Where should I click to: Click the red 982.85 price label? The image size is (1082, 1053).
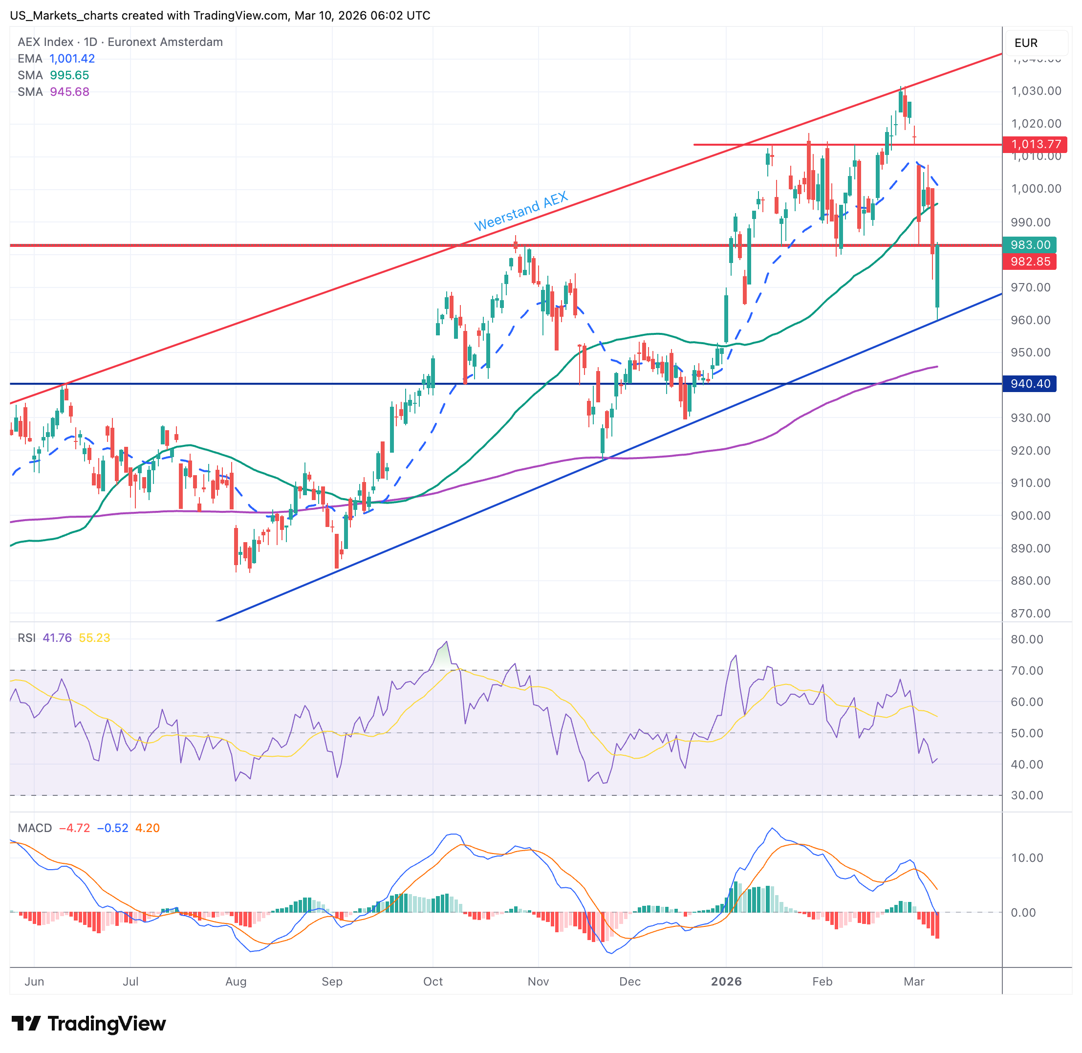(1030, 261)
